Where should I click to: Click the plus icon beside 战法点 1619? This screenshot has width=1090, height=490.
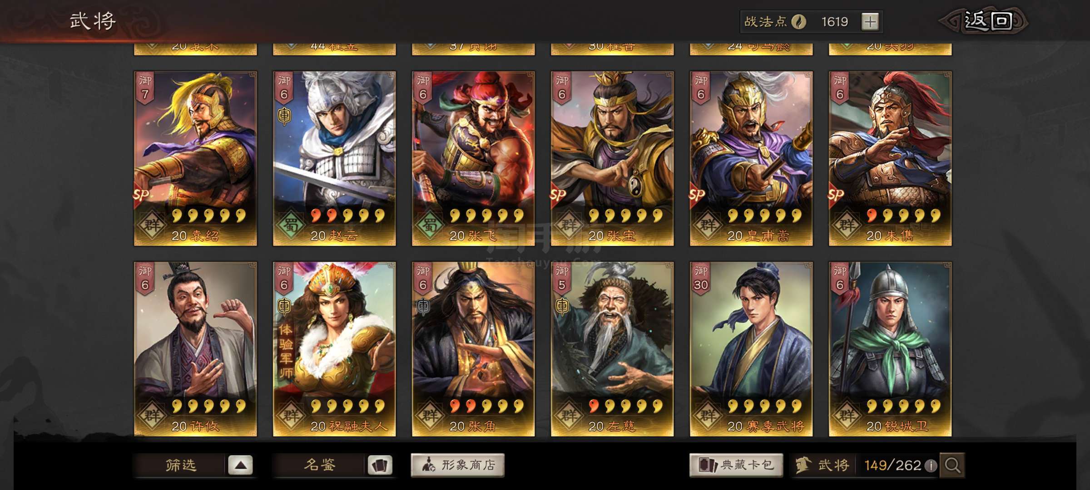[x=870, y=22]
